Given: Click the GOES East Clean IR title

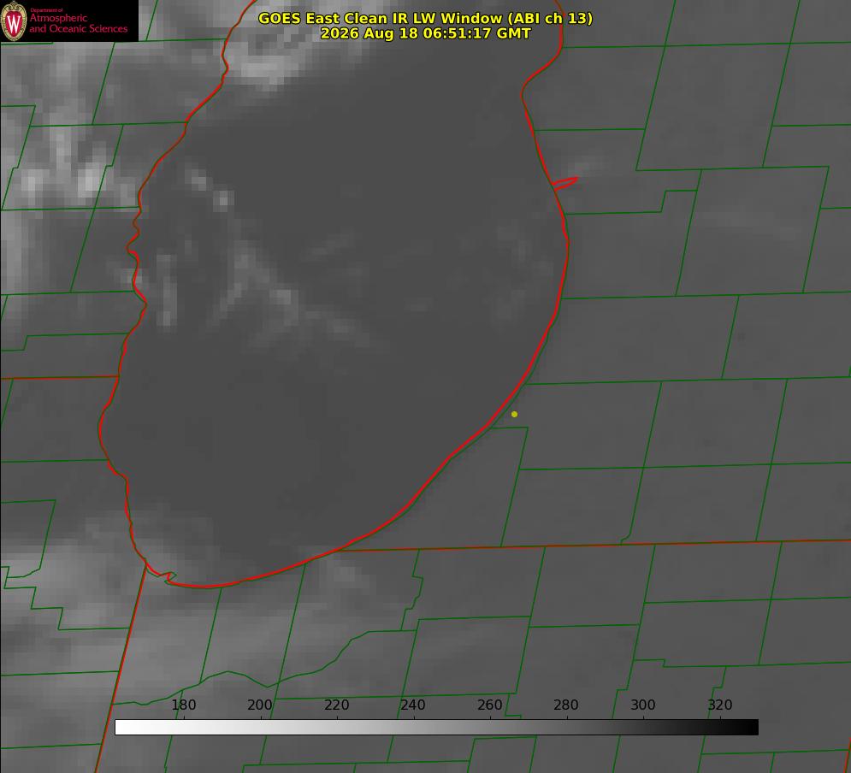Looking at the screenshot, I should (425, 18).
